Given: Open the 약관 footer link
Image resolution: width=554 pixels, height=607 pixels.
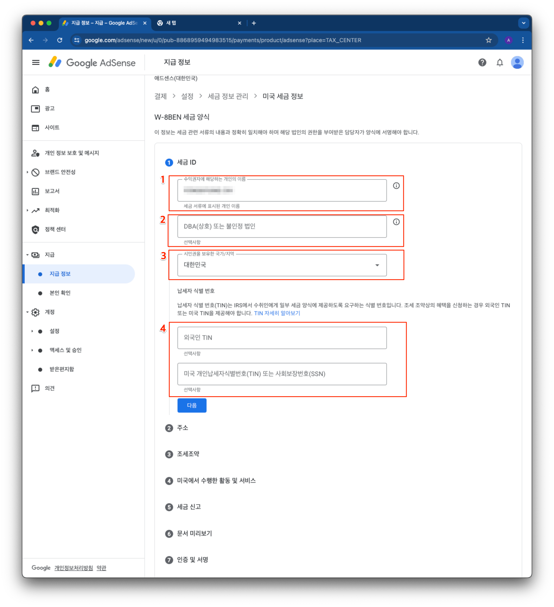Looking at the screenshot, I should [x=101, y=568].
